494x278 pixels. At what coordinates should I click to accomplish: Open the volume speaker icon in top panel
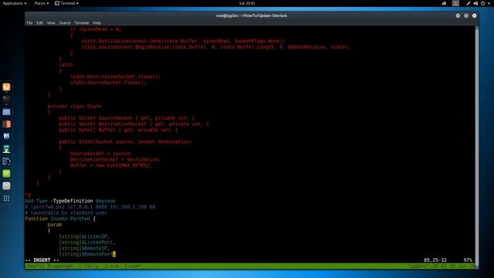pos(475,3)
